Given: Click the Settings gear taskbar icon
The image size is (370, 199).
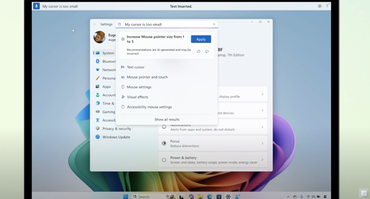Looking at the screenshot, I should coord(228,196).
